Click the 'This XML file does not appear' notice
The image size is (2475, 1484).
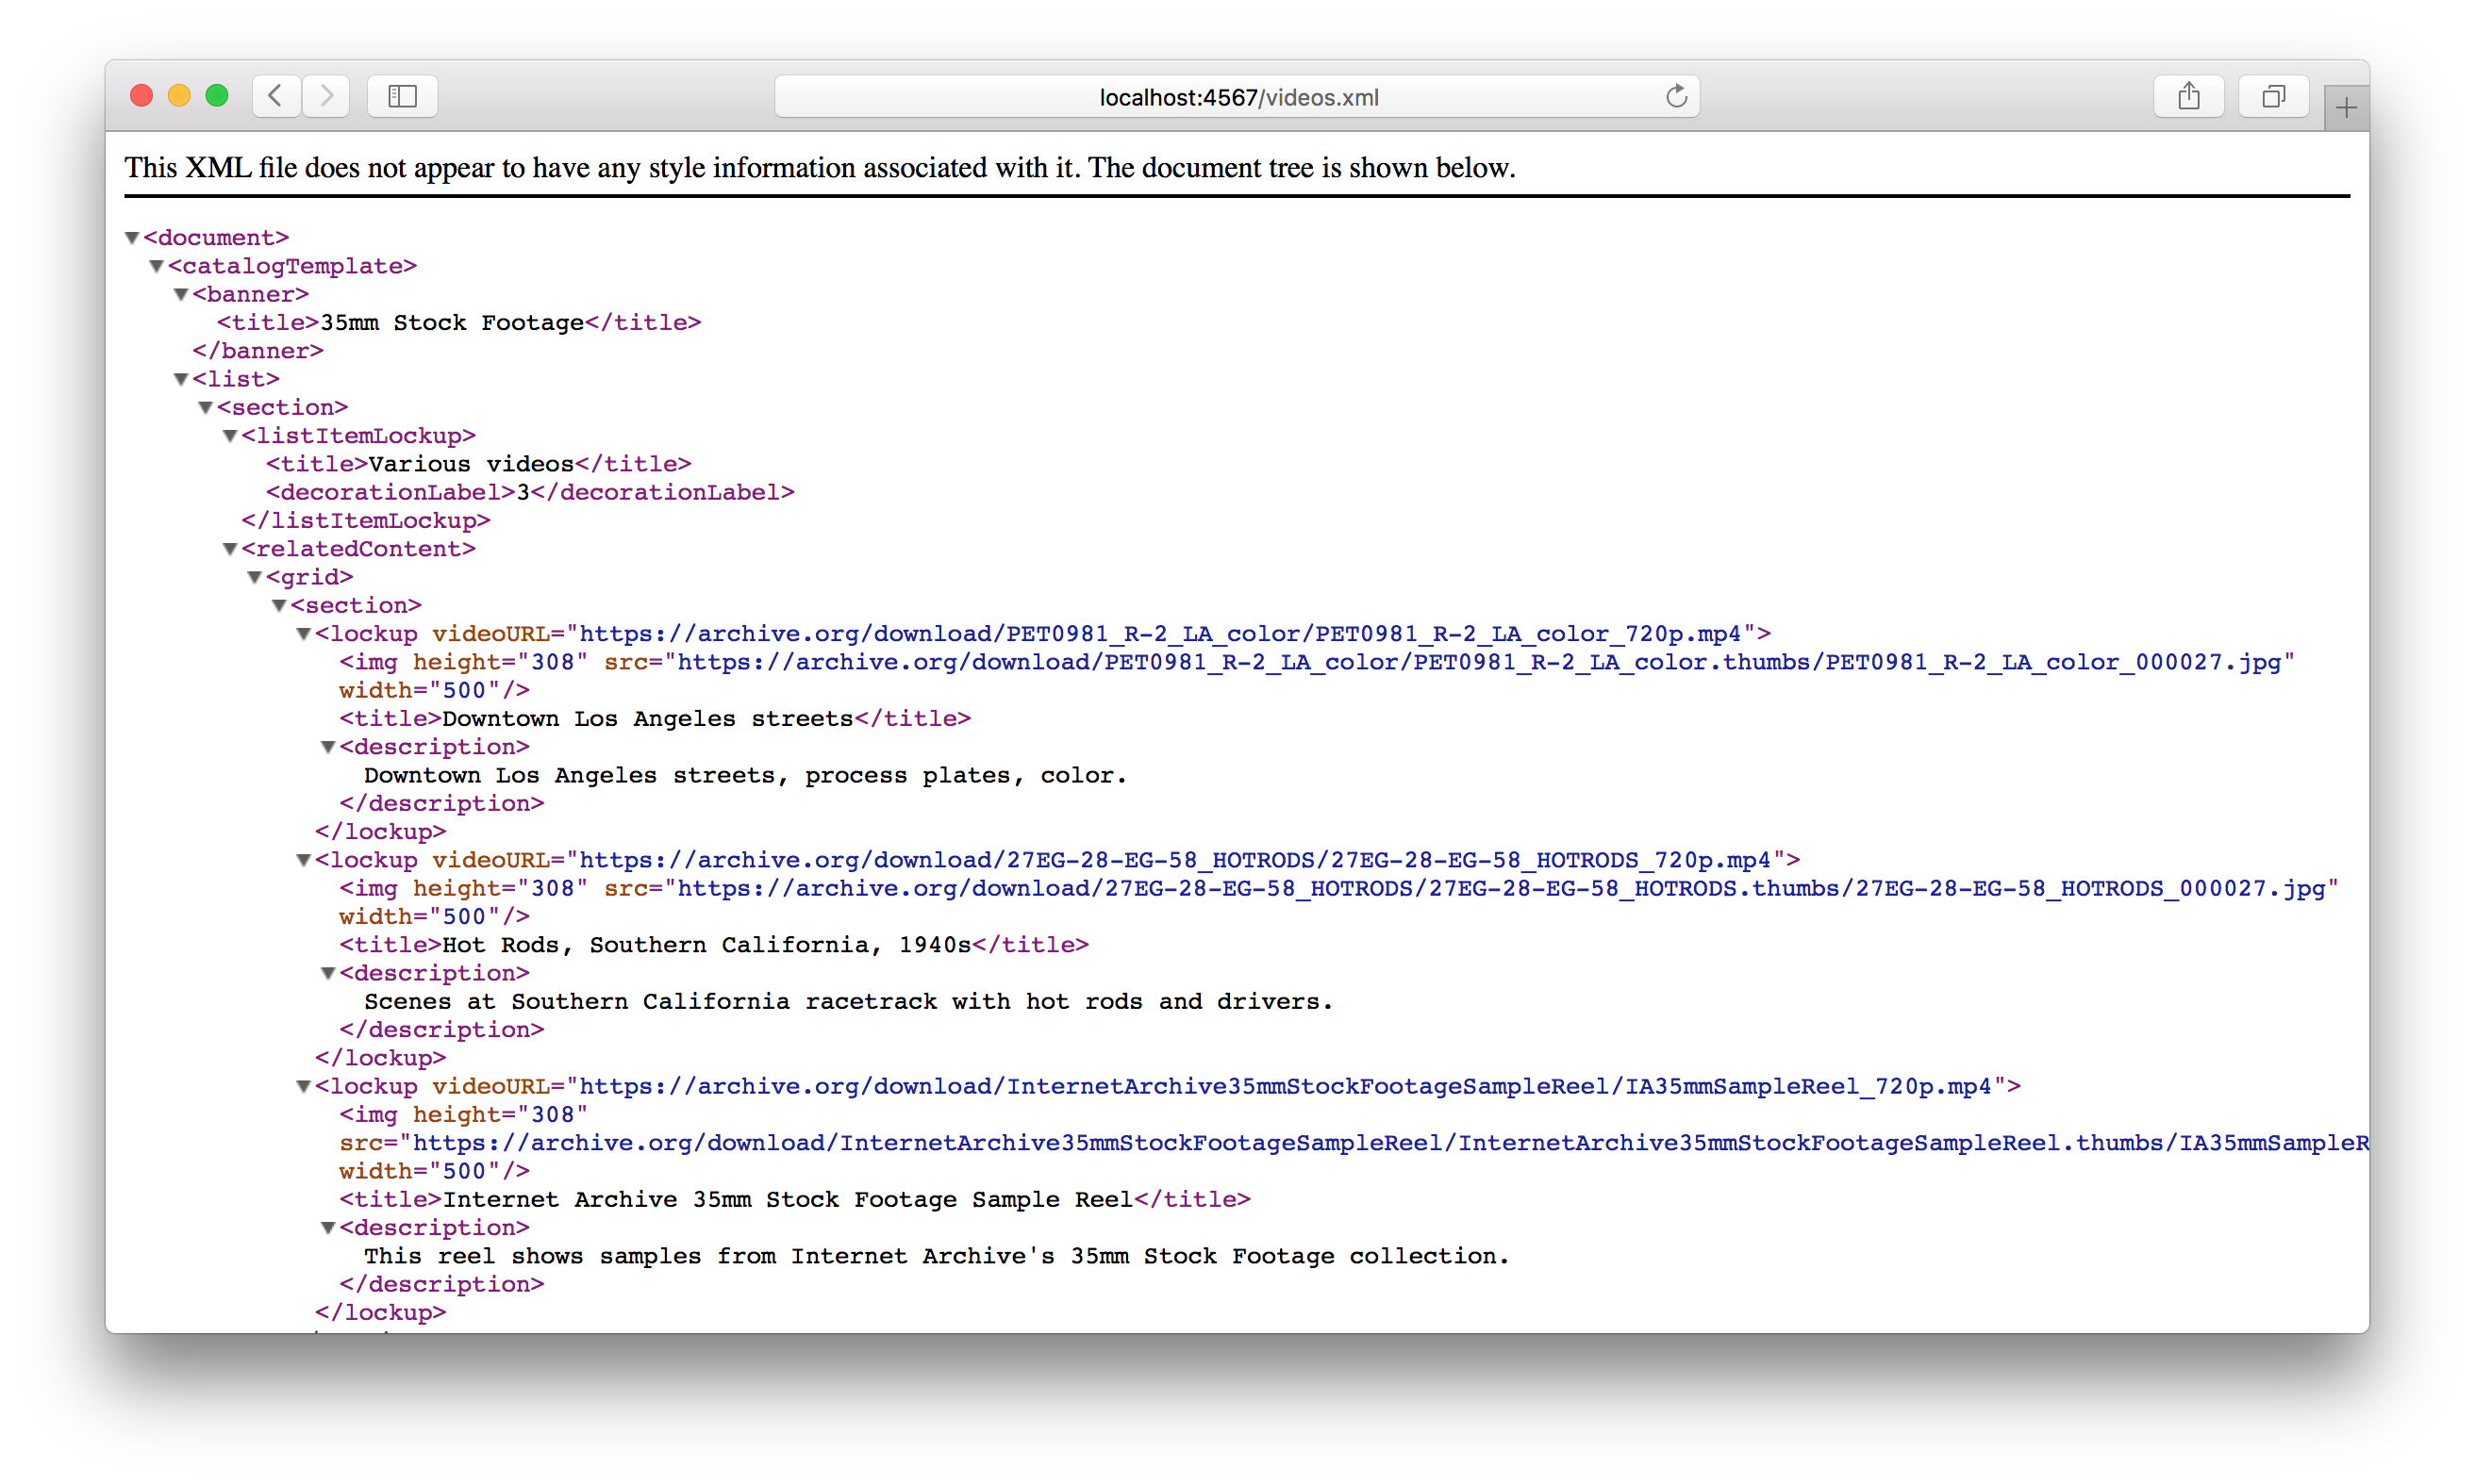[820, 167]
